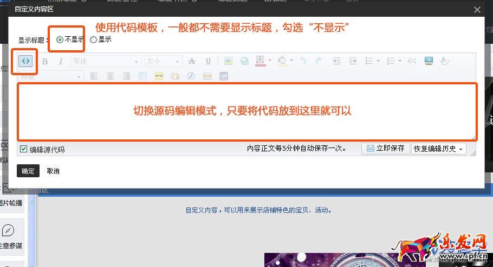Insert a numbered list
Screen dimensions: 493x267
(391, 61)
